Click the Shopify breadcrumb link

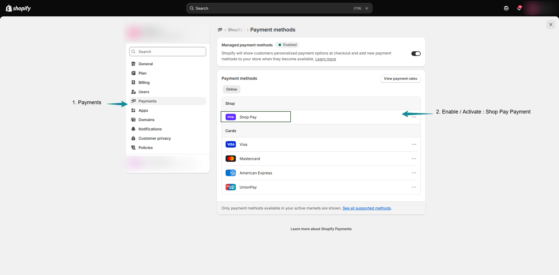click(x=235, y=30)
